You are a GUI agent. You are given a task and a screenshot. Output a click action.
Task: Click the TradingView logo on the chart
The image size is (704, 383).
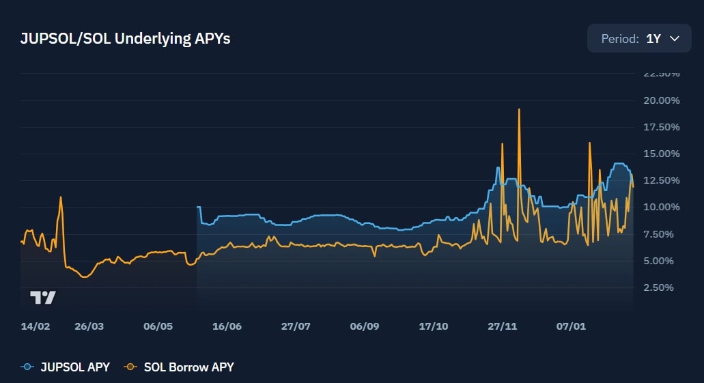tap(43, 297)
